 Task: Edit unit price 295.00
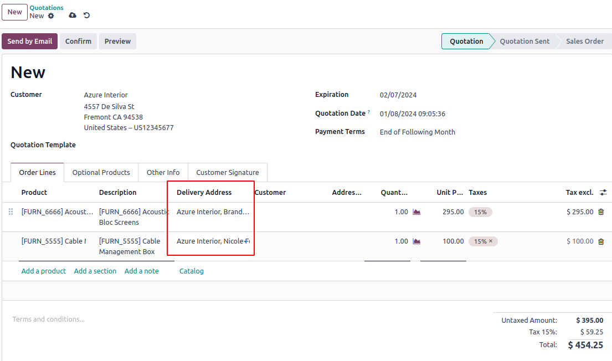(x=453, y=212)
